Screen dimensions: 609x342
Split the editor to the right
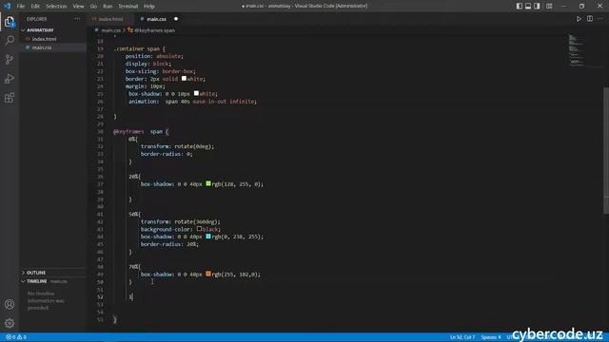click(x=590, y=19)
